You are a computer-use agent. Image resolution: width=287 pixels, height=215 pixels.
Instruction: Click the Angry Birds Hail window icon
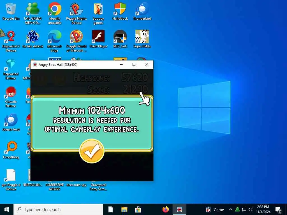tap(35, 65)
